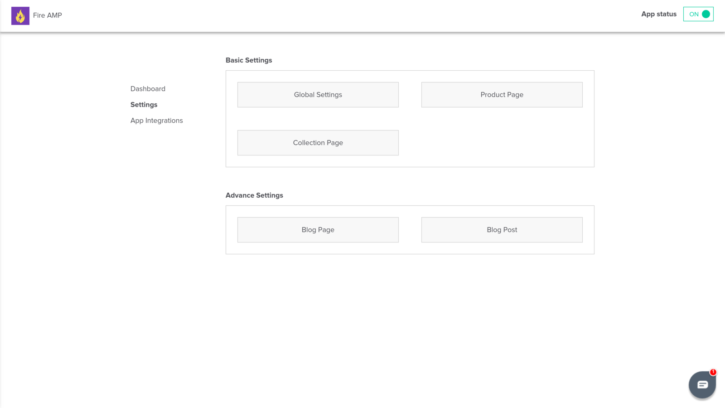Click the App status label
The height and width of the screenshot is (408, 725).
pos(658,14)
